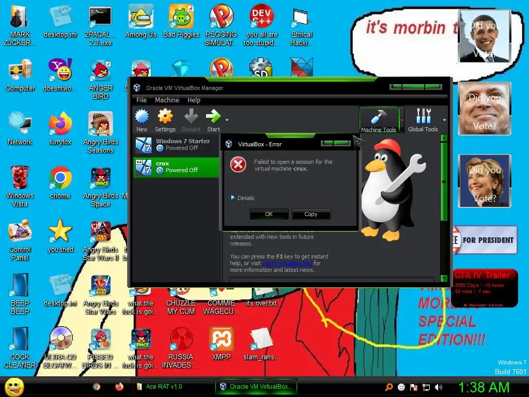Click the volume speaker tray icon
Image resolution: width=529 pixels, height=397 pixels.
(439, 387)
